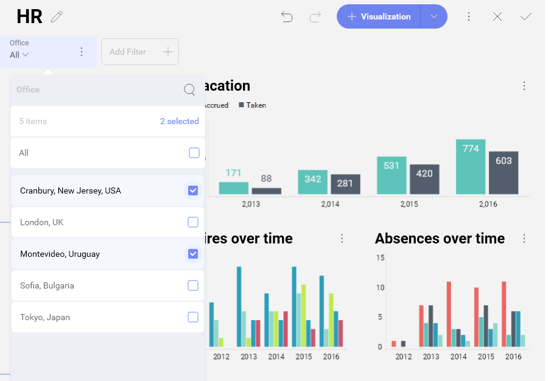
Task: Collapse the Office filter All dropdown
Action: 19,55
